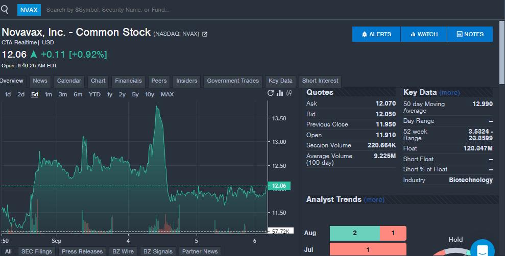Filter news by Partner News
The height and width of the screenshot is (256, 505).
click(x=200, y=251)
